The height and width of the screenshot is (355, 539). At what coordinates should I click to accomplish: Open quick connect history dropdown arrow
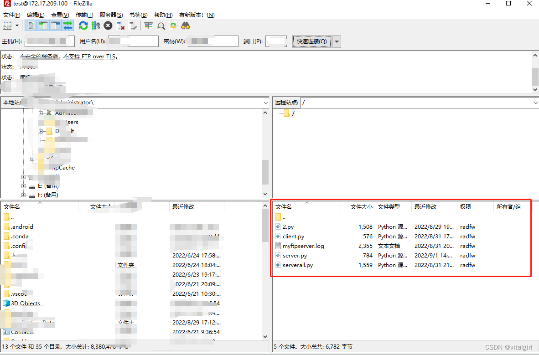pos(337,41)
